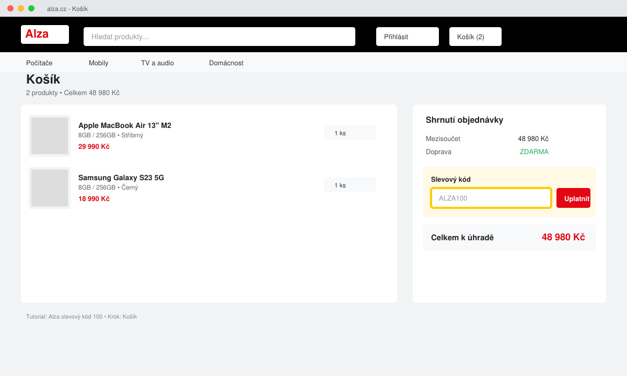
Task: Open the TV a audio category
Action: [157, 63]
